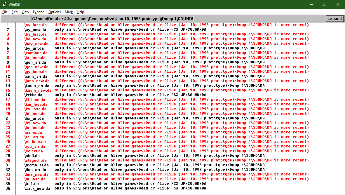Select the .\km_lose.da row

(166, 104)
